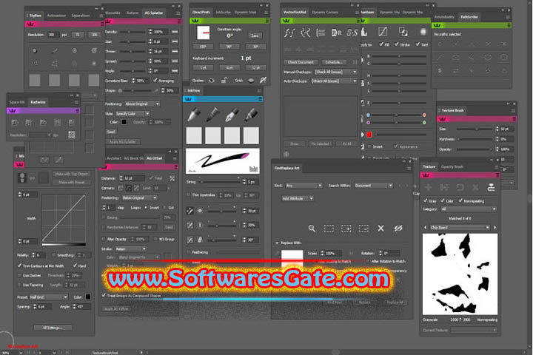Click the texture import icon in Texture panel
The height and width of the screenshot is (355, 533).
coord(491,187)
